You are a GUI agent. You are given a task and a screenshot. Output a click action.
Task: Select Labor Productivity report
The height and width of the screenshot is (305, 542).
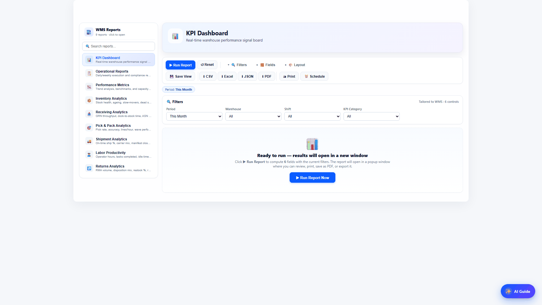pyautogui.click(x=119, y=154)
